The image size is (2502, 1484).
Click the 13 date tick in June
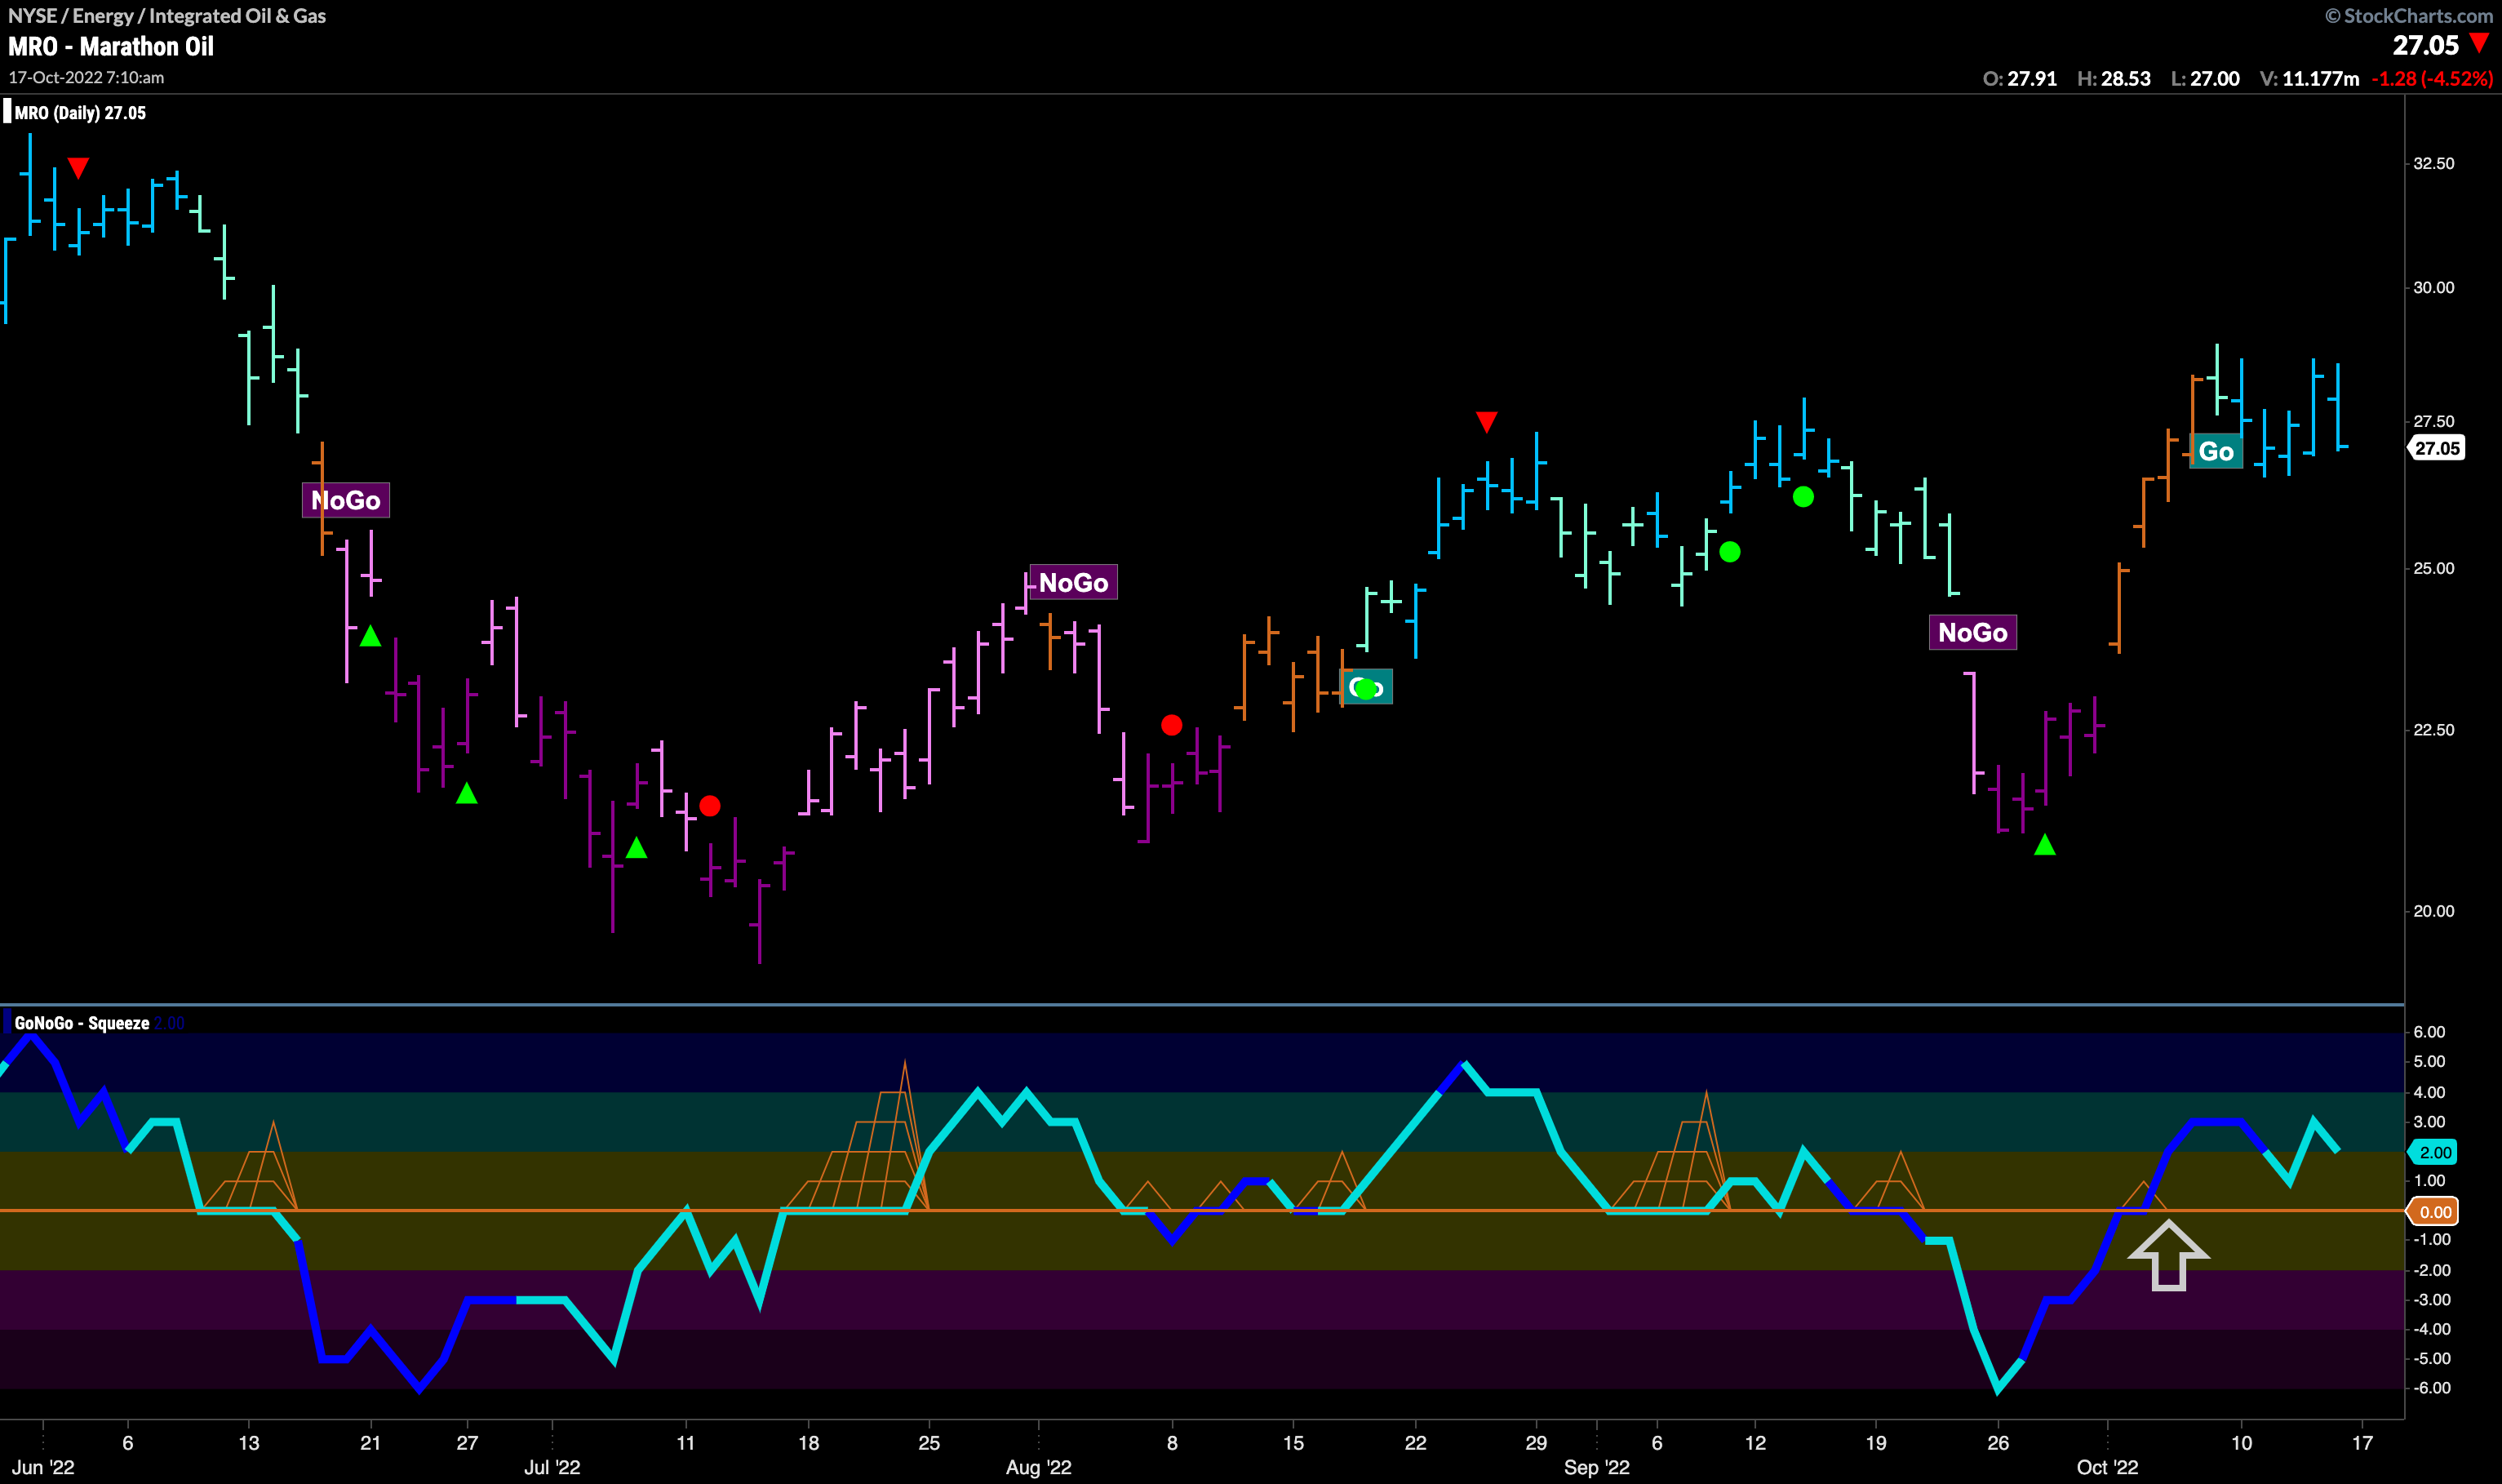[249, 1443]
